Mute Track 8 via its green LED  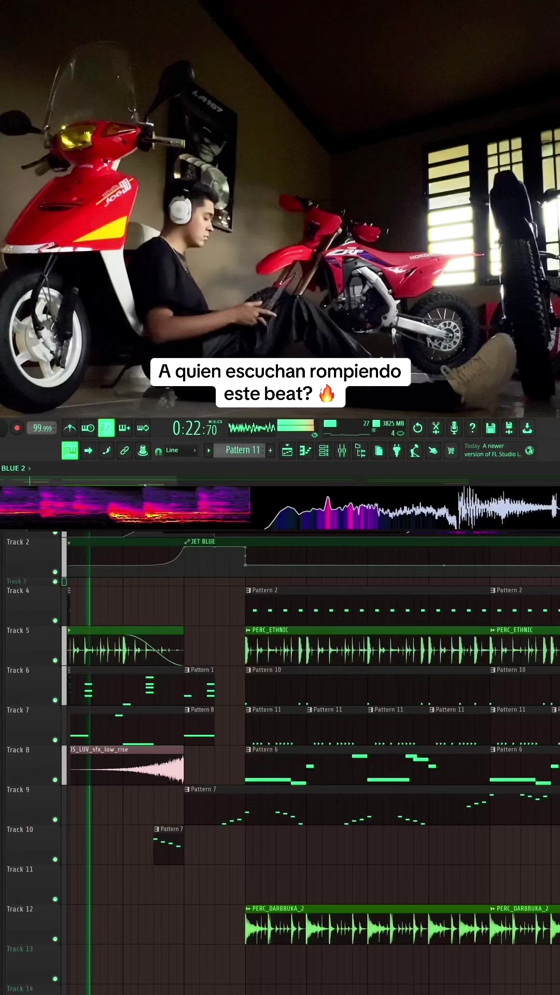(x=55, y=779)
